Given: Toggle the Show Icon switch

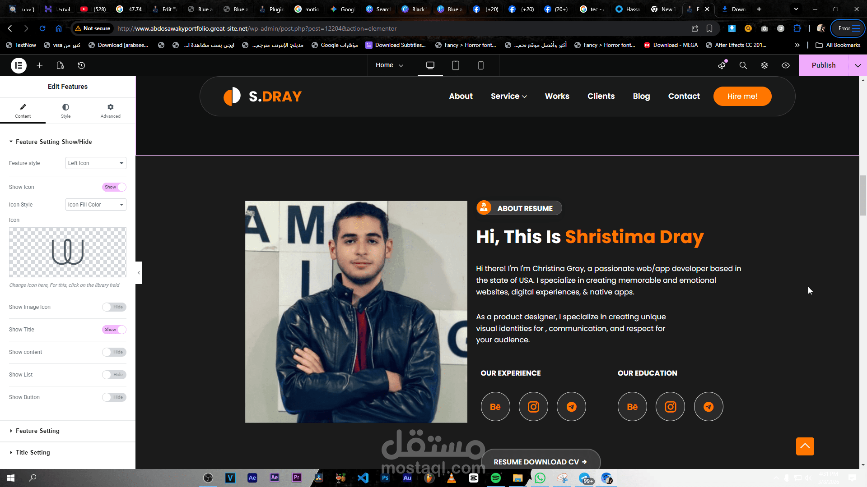Looking at the screenshot, I should [114, 187].
